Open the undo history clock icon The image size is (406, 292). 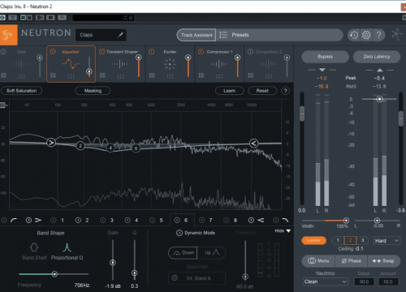[x=354, y=35]
